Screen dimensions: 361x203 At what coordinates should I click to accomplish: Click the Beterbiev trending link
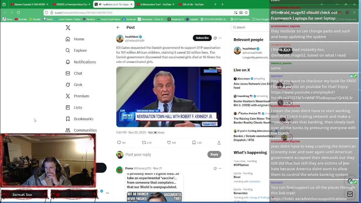pyautogui.click(x=255, y=182)
